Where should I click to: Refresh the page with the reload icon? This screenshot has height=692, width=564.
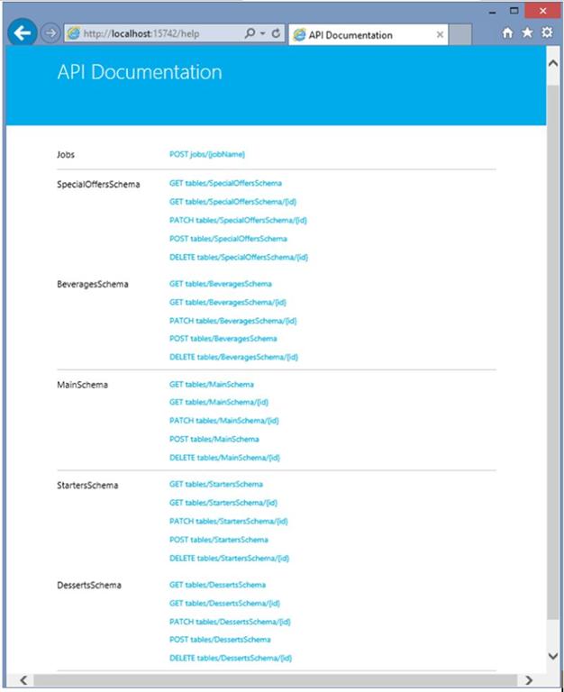point(276,33)
